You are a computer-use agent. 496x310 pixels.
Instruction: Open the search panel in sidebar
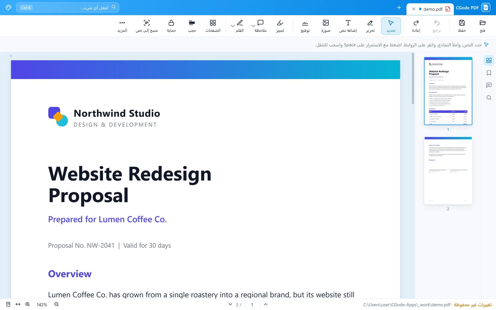489,98
